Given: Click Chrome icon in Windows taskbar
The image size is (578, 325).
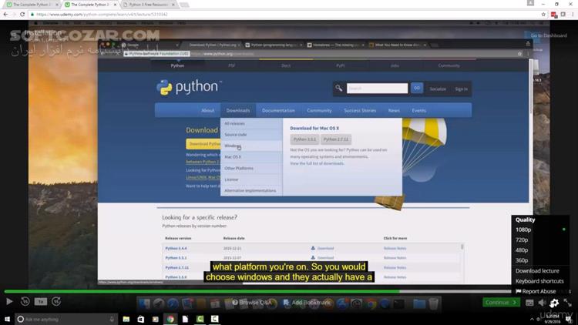Looking at the screenshot, I should point(170,319).
